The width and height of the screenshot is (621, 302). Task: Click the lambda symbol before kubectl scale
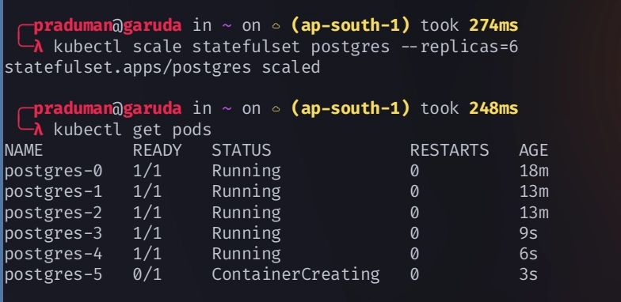click(38, 47)
